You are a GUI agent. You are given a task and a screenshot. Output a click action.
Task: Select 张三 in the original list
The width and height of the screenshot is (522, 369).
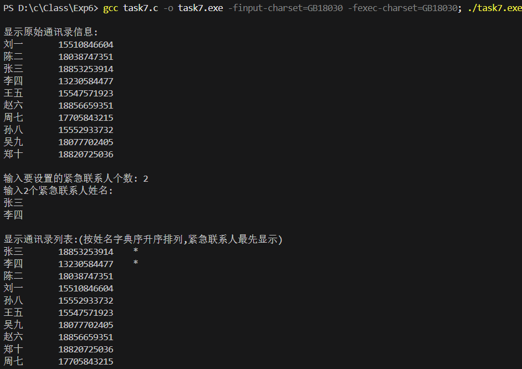[13, 69]
